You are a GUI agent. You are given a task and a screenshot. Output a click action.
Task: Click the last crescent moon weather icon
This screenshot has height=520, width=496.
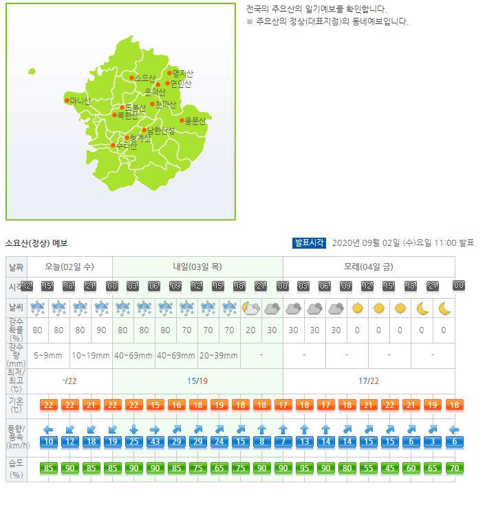(x=444, y=308)
